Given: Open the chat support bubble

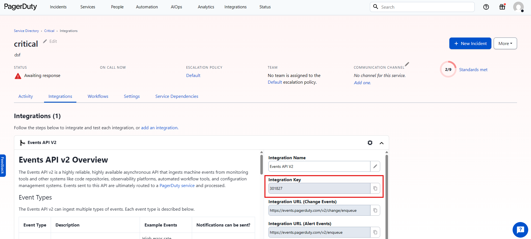Looking at the screenshot, I should point(520,230).
